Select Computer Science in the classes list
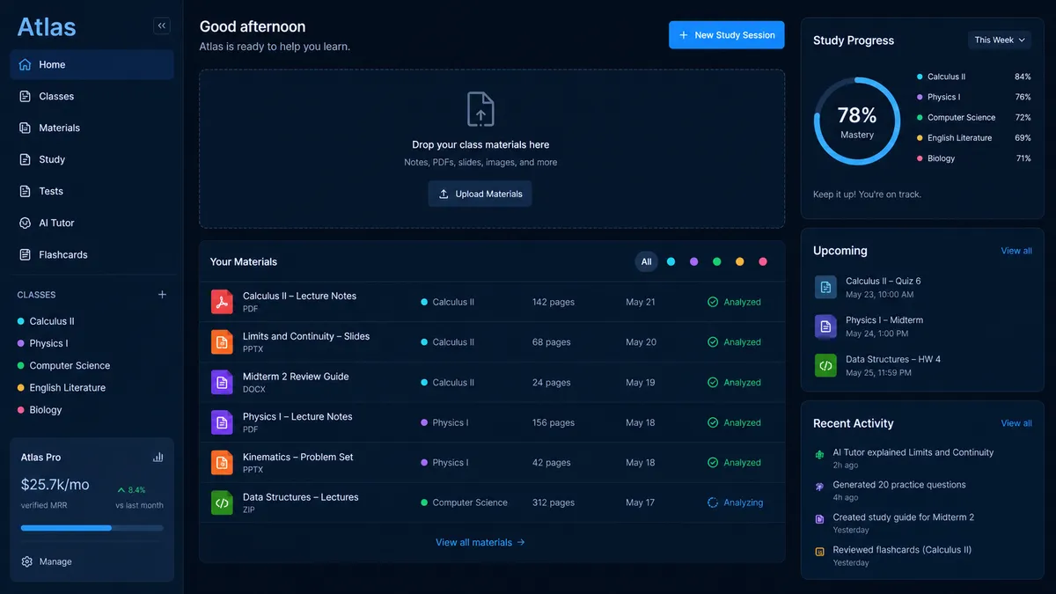The height and width of the screenshot is (594, 1056). (x=63, y=365)
